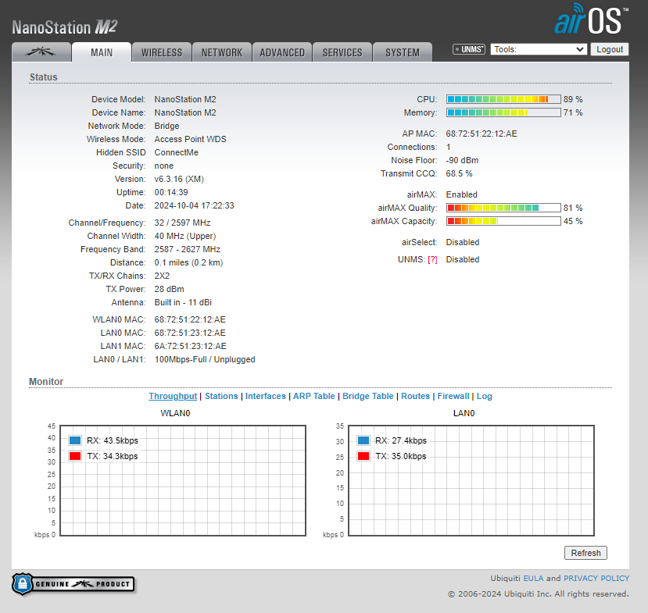Select Noise Floor value -90 dBm
Viewport: 648px width, 613px height.
(462, 160)
